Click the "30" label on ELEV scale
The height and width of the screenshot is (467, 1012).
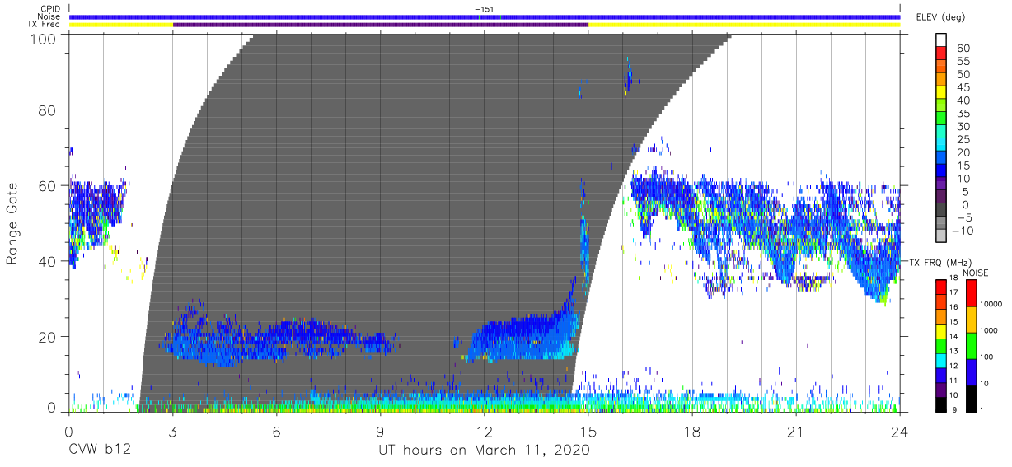[x=963, y=127]
